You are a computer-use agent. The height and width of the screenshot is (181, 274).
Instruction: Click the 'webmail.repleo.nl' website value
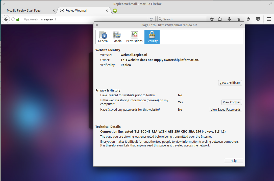(x=134, y=55)
